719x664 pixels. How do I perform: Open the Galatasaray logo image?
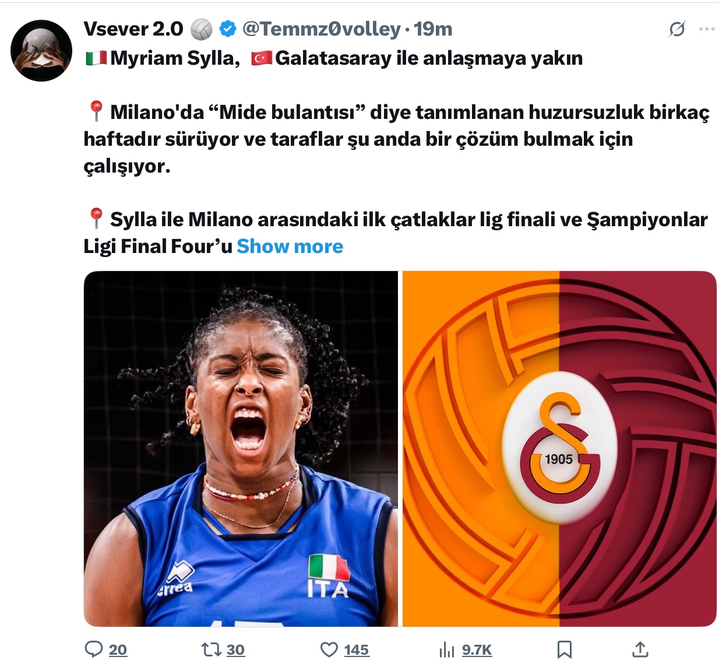tap(559, 449)
